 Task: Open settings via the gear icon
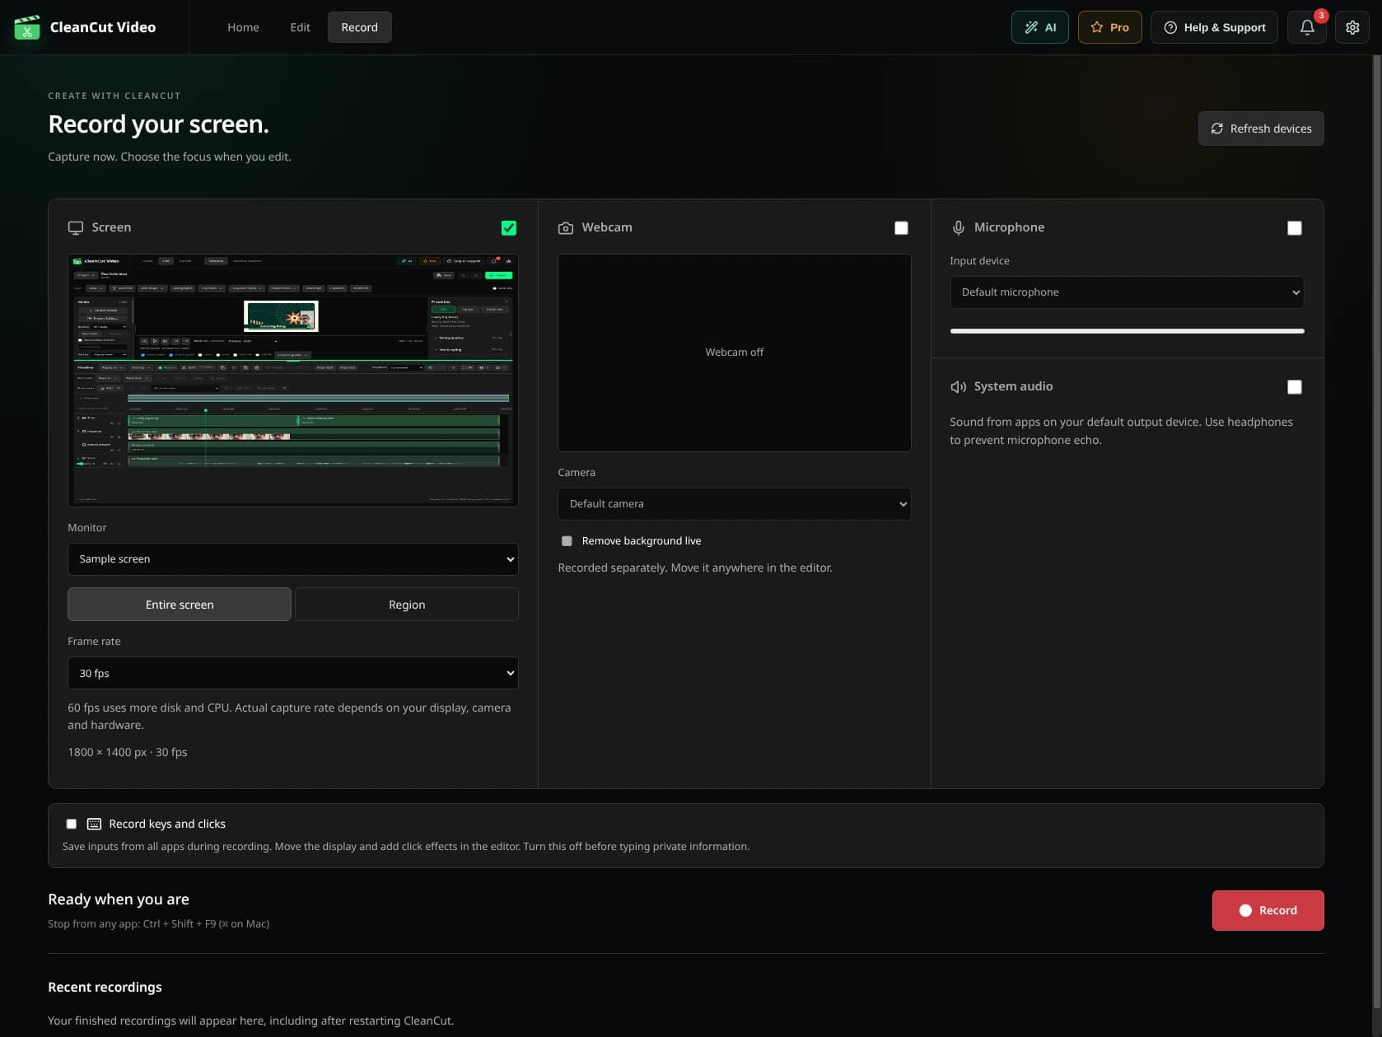[1352, 27]
